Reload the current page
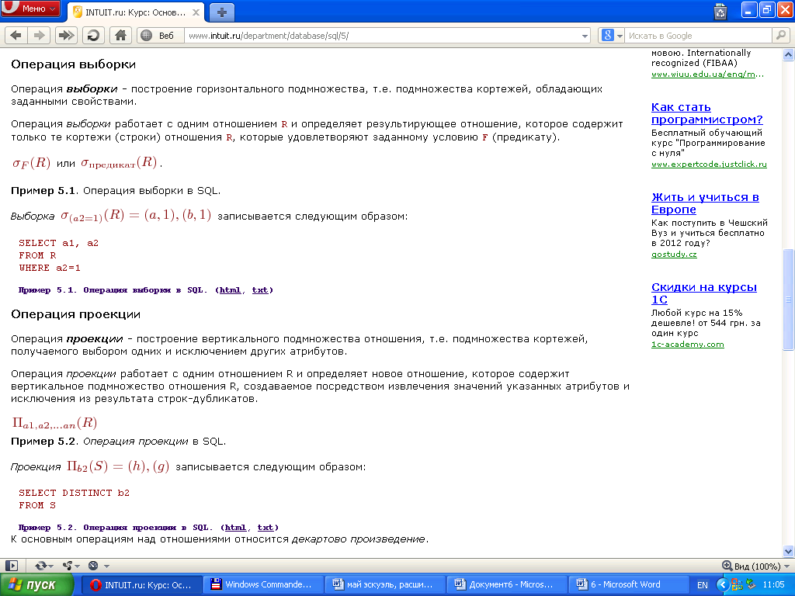The width and height of the screenshot is (795, 596). point(93,36)
